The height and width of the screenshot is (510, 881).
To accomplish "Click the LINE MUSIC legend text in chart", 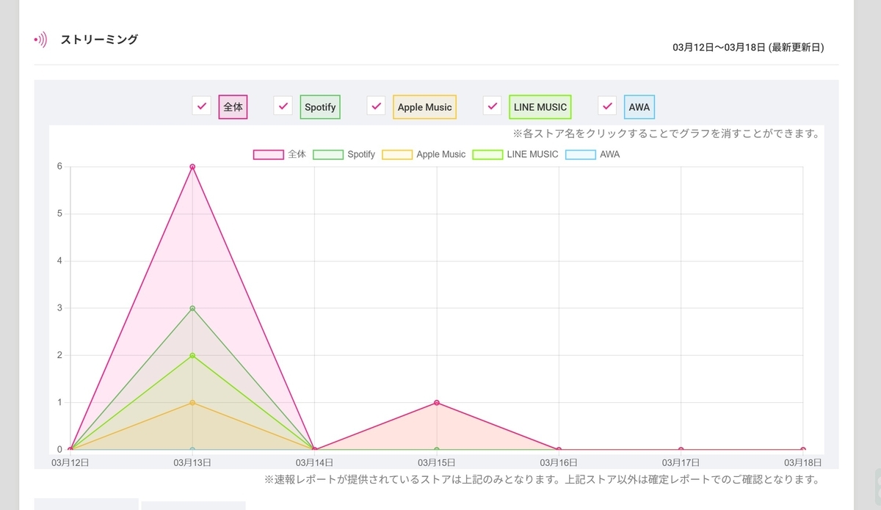I will click(532, 155).
